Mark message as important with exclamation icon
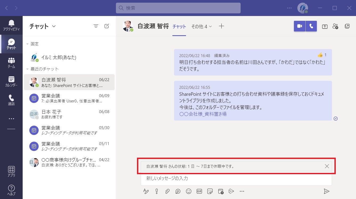This screenshot has width=356, height=199. coord(156,191)
